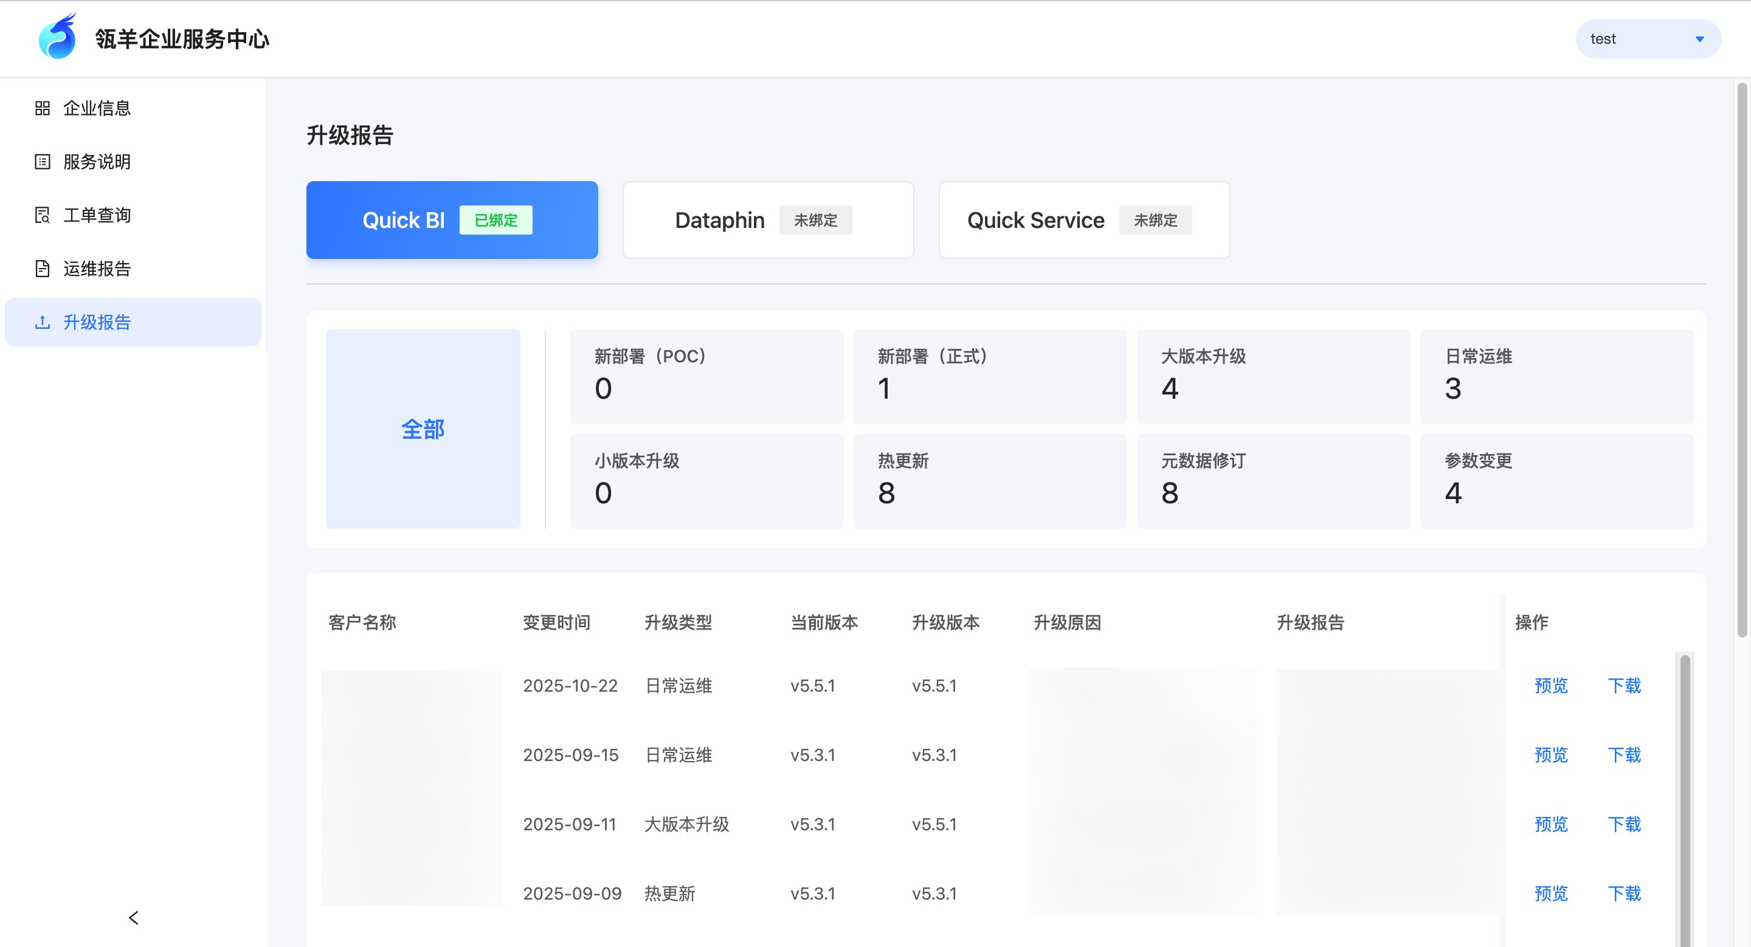
Task: Switch to the Quick Service tab
Action: 1083,220
